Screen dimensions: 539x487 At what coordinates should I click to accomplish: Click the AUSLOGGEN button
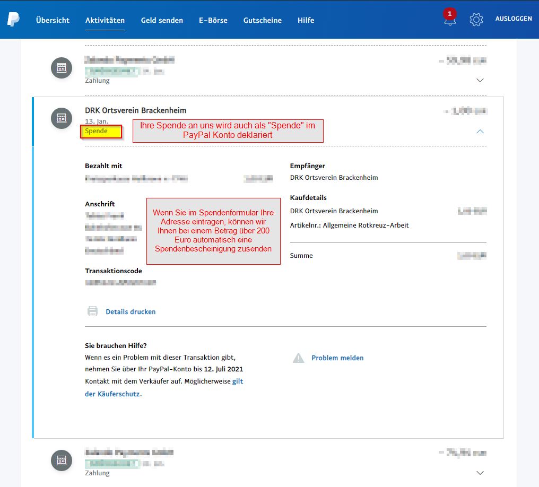[x=514, y=19]
